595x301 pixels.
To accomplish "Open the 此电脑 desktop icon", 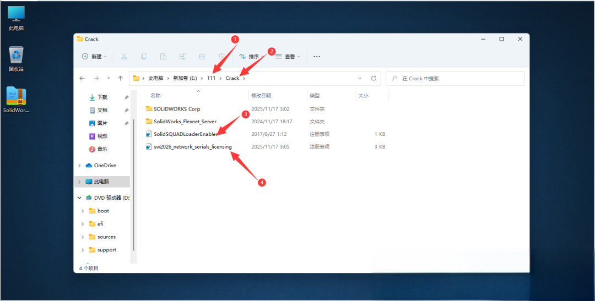I will pos(17,18).
